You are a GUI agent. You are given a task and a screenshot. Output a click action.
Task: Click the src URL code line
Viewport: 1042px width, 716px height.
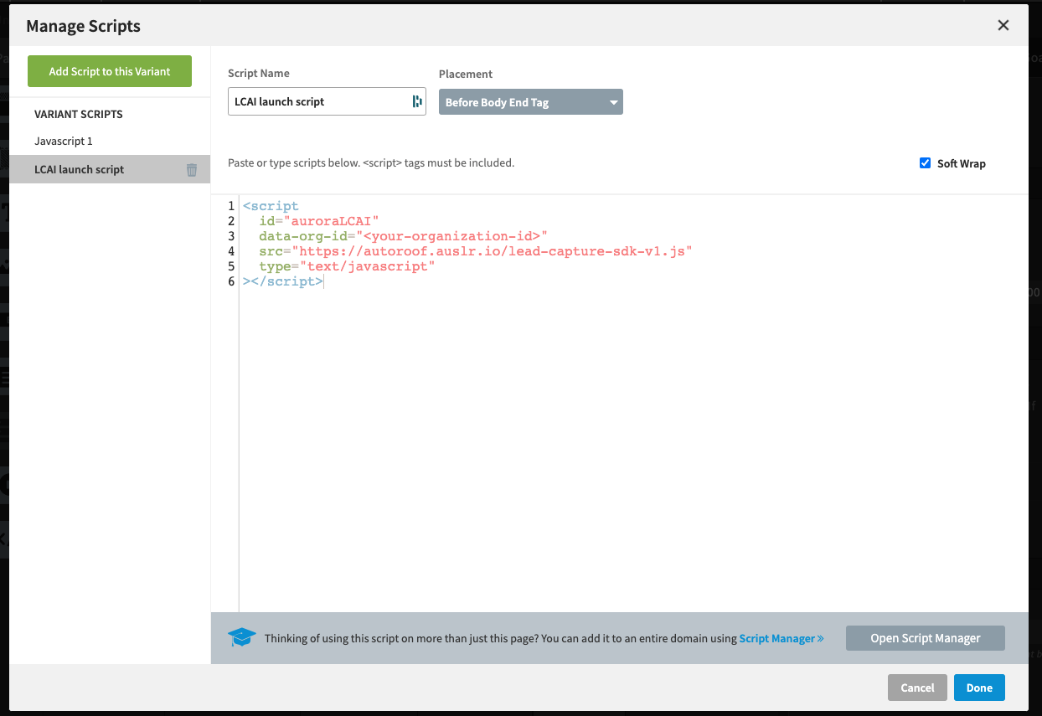[x=476, y=251]
